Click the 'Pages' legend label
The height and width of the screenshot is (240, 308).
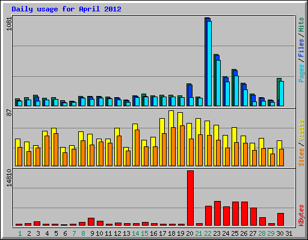301,73
